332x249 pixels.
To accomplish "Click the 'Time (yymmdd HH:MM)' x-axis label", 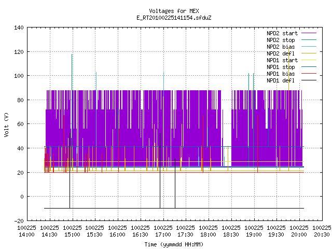I will 174,244.
